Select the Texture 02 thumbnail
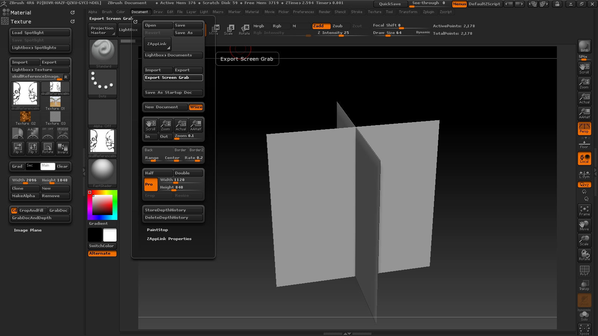This screenshot has width=598, height=336. [x=25, y=118]
